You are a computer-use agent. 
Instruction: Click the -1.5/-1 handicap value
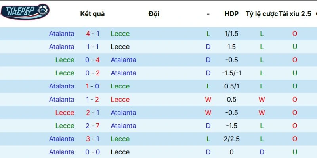pyautogui.click(x=231, y=73)
